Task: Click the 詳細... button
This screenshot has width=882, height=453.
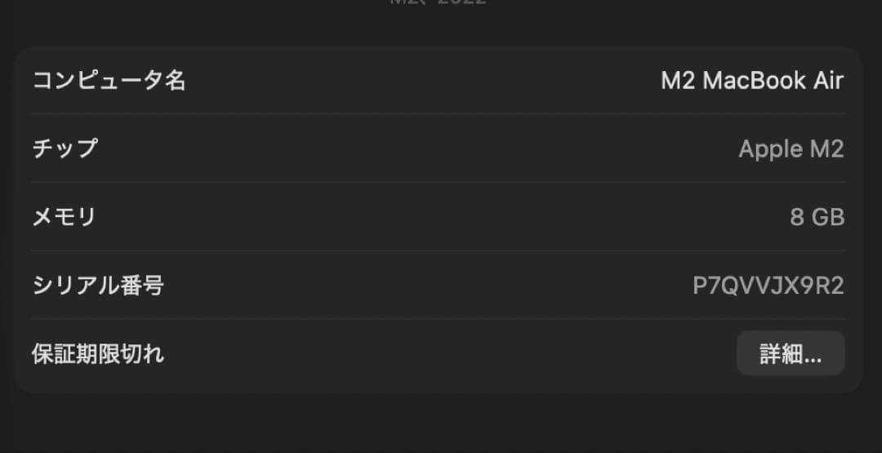Action: click(x=790, y=353)
